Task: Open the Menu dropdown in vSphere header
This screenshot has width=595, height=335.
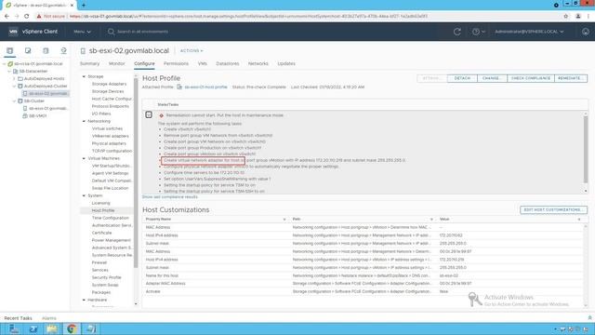Action: pos(82,32)
